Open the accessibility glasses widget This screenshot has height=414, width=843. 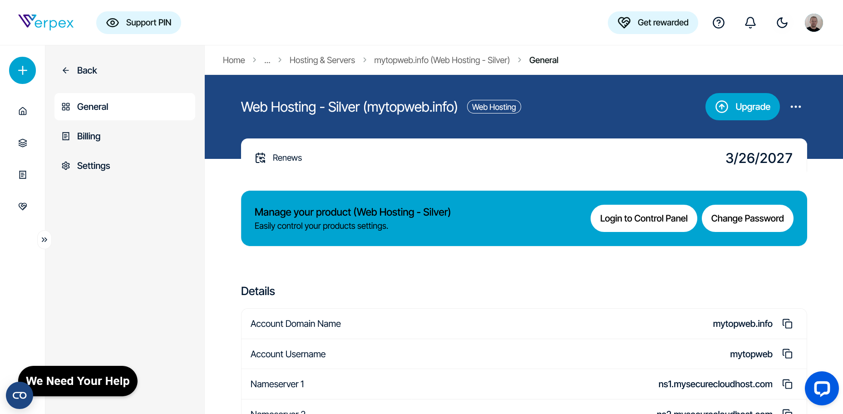point(20,395)
